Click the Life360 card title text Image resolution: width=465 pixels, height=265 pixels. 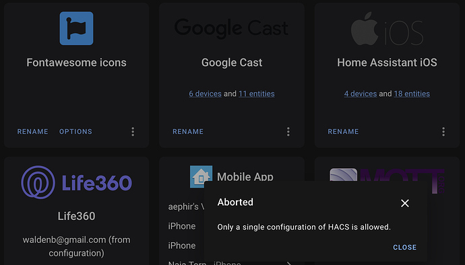pyautogui.click(x=77, y=216)
